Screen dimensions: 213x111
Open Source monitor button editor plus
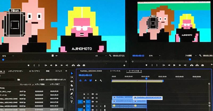[x=124, y=65]
